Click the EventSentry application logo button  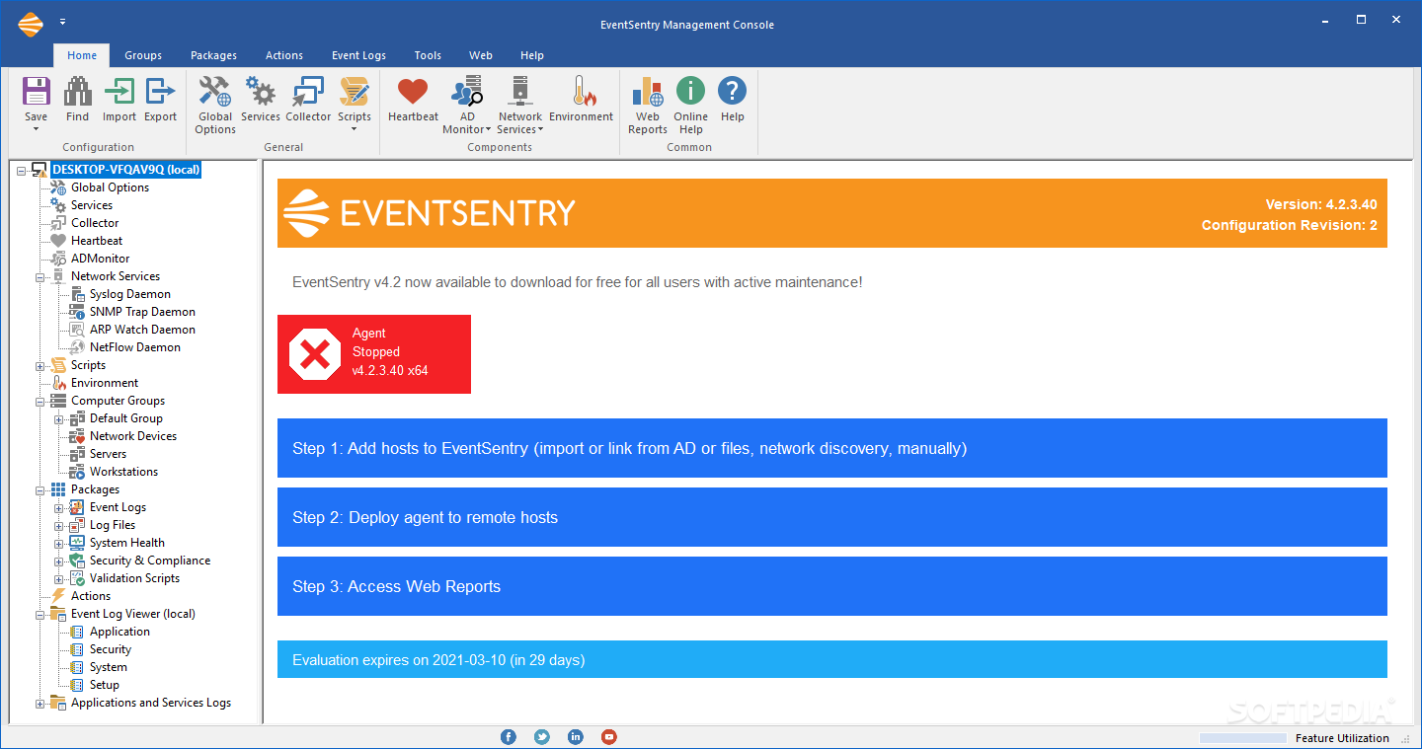tap(31, 23)
